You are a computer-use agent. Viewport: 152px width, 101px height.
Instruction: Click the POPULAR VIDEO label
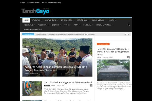[103, 44]
